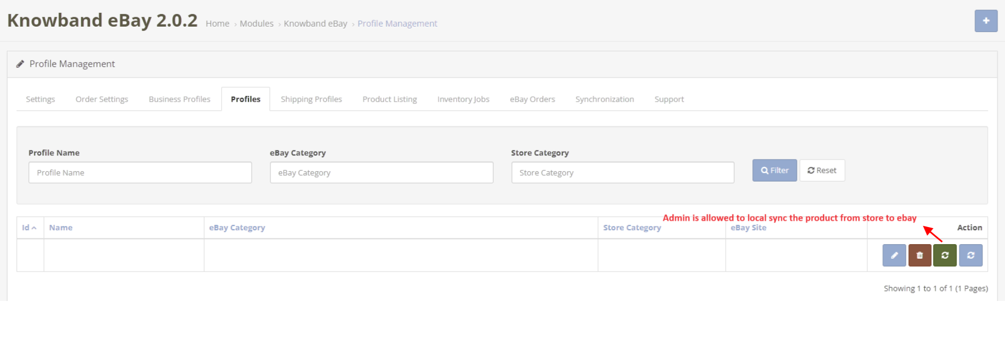Switch to the Order Settings tab
1005x347 pixels.
(x=102, y=99)
